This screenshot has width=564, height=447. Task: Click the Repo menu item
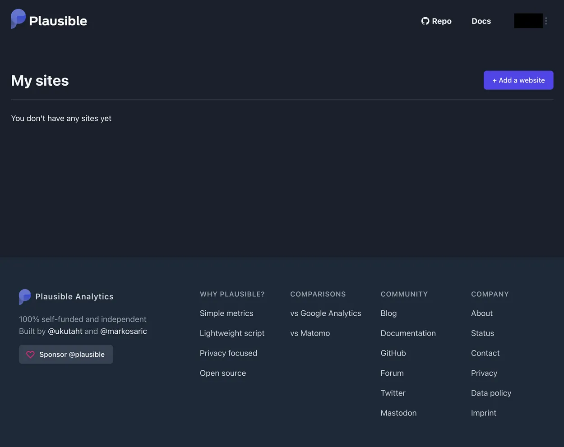point(436,21)
